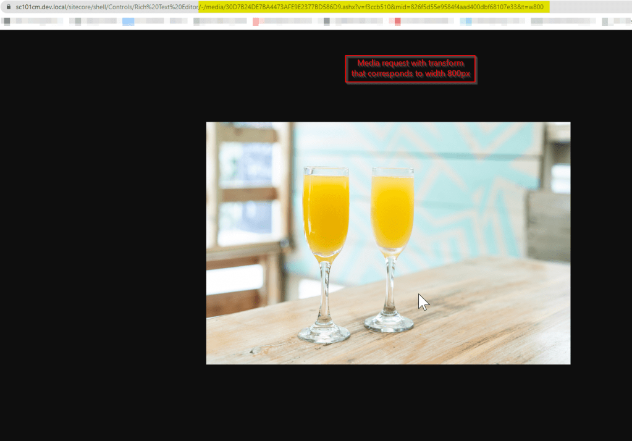Click the blurred window frame in the photo
This screenshot has height=441, width=632.
[247, 185]
